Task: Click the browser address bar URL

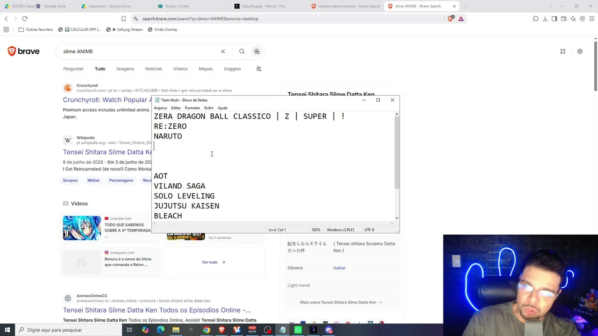Action: tap(200, 19)
